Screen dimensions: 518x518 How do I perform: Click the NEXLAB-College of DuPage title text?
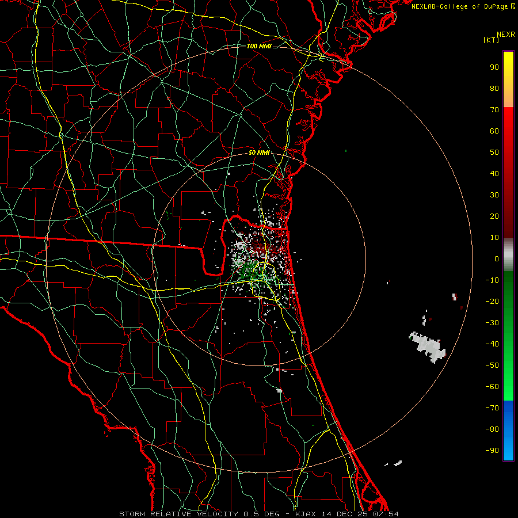click(463, 6)
